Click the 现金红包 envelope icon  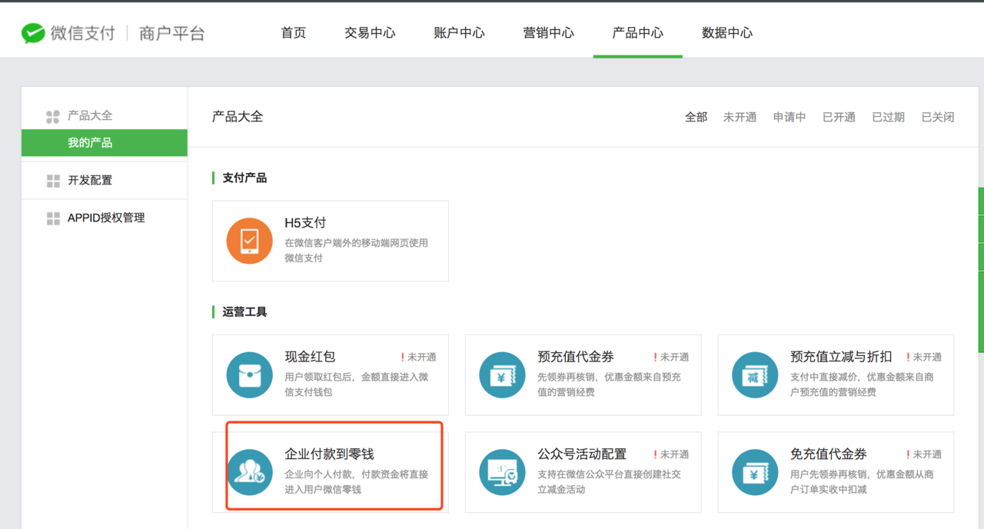249,375
